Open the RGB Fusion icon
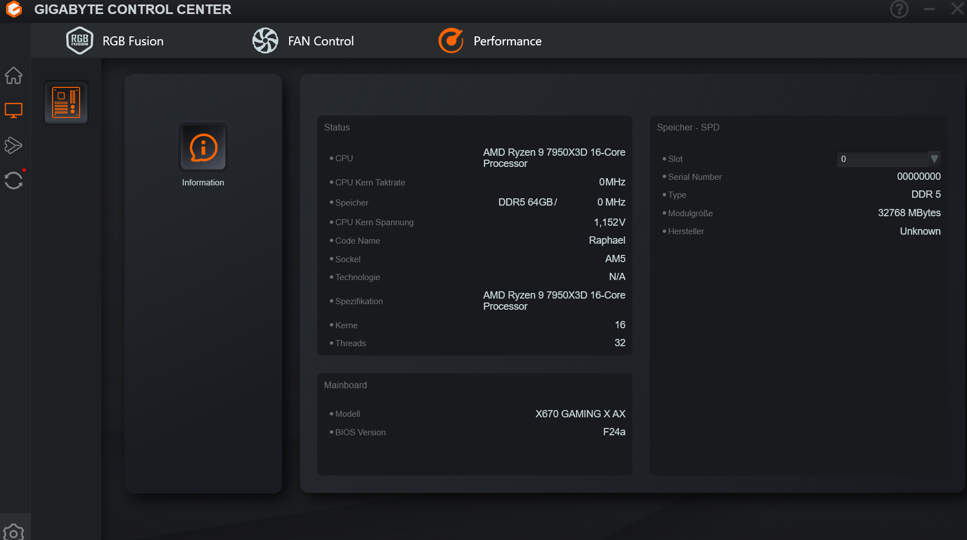Viewport: 967px width, 540px height. click(x=80, y=40)
